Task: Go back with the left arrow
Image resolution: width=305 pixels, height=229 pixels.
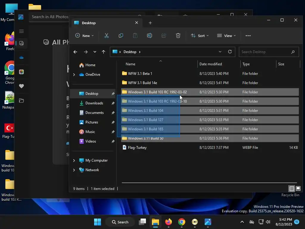Action: (x=75, y=52)
